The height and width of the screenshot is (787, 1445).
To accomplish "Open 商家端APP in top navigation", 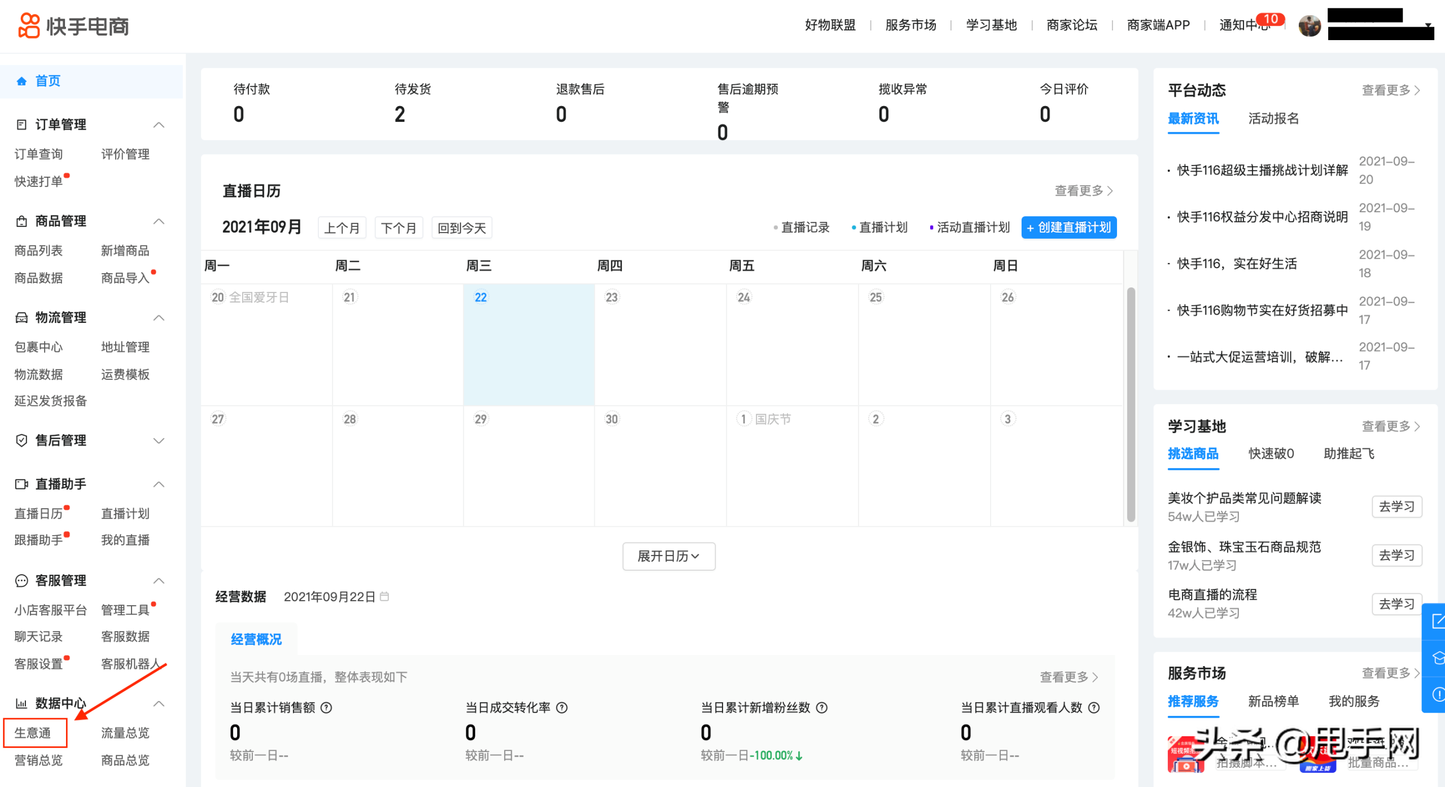I will 1158,25.
